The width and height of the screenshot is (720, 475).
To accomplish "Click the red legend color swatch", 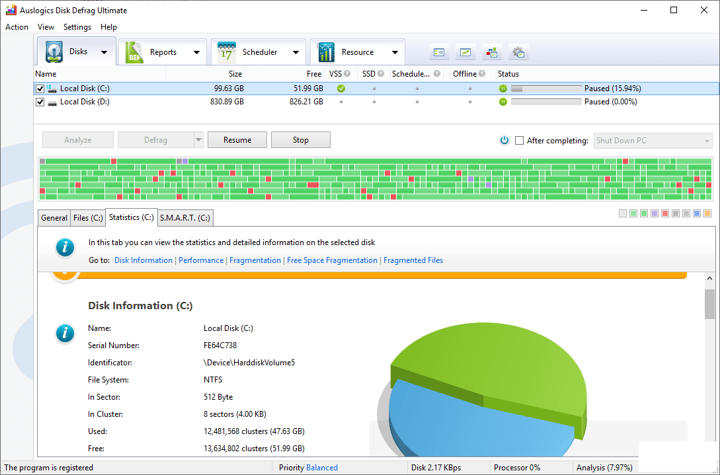I will tap(665, 213).
